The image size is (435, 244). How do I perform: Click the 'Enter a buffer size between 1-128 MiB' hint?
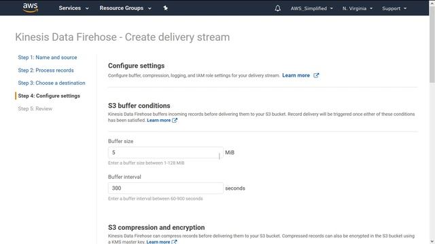[146, 163]
